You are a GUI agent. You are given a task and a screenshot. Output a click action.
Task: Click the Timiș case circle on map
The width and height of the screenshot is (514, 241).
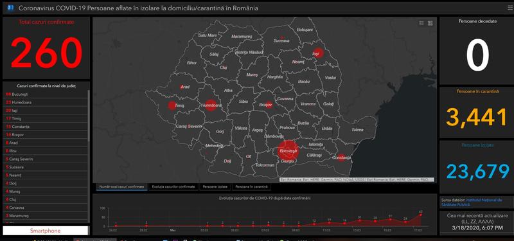(x=172, y=105)
